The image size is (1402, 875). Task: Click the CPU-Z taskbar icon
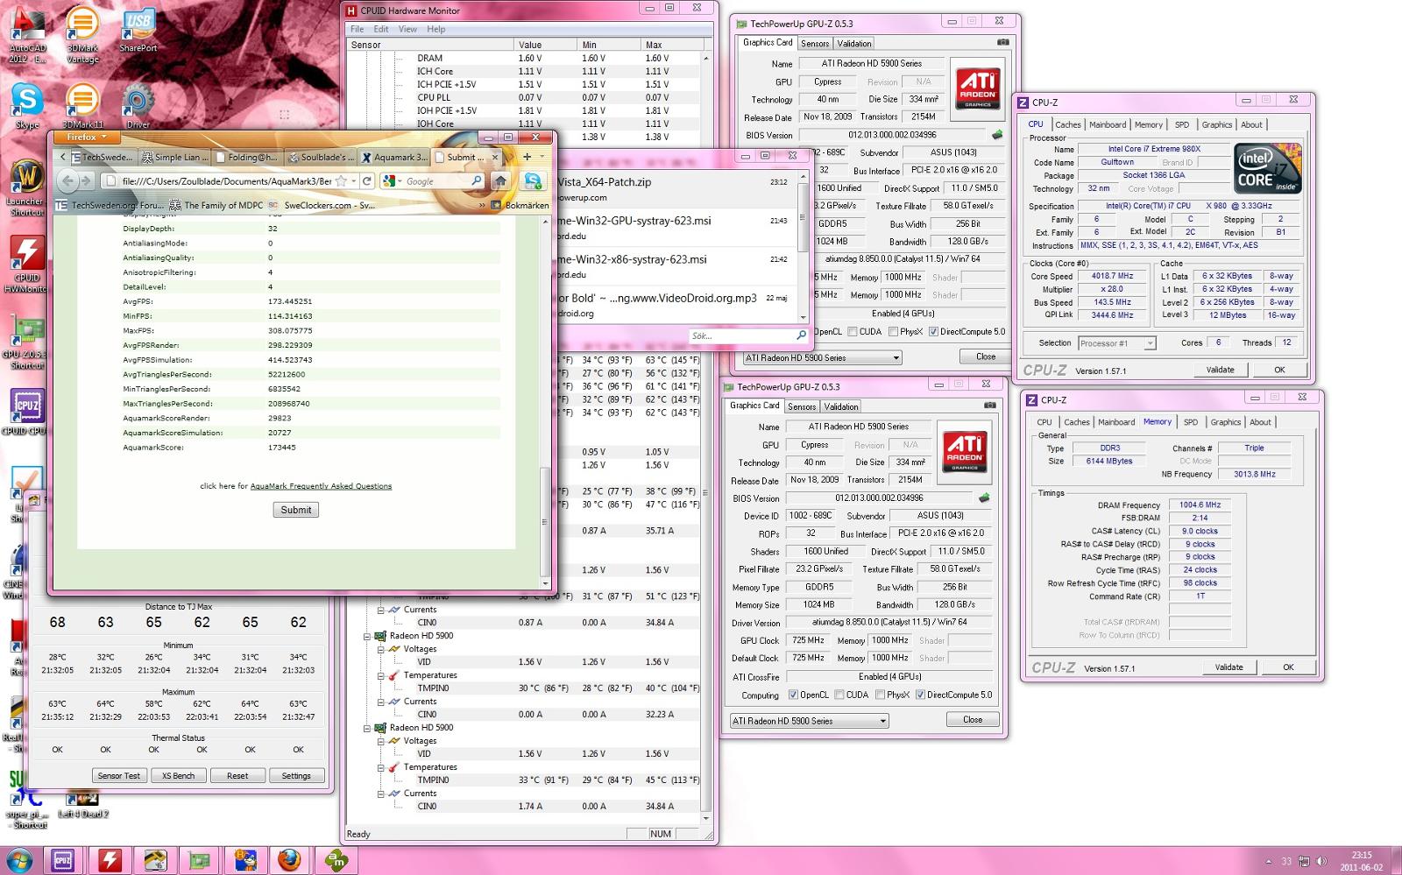point(63,860)
